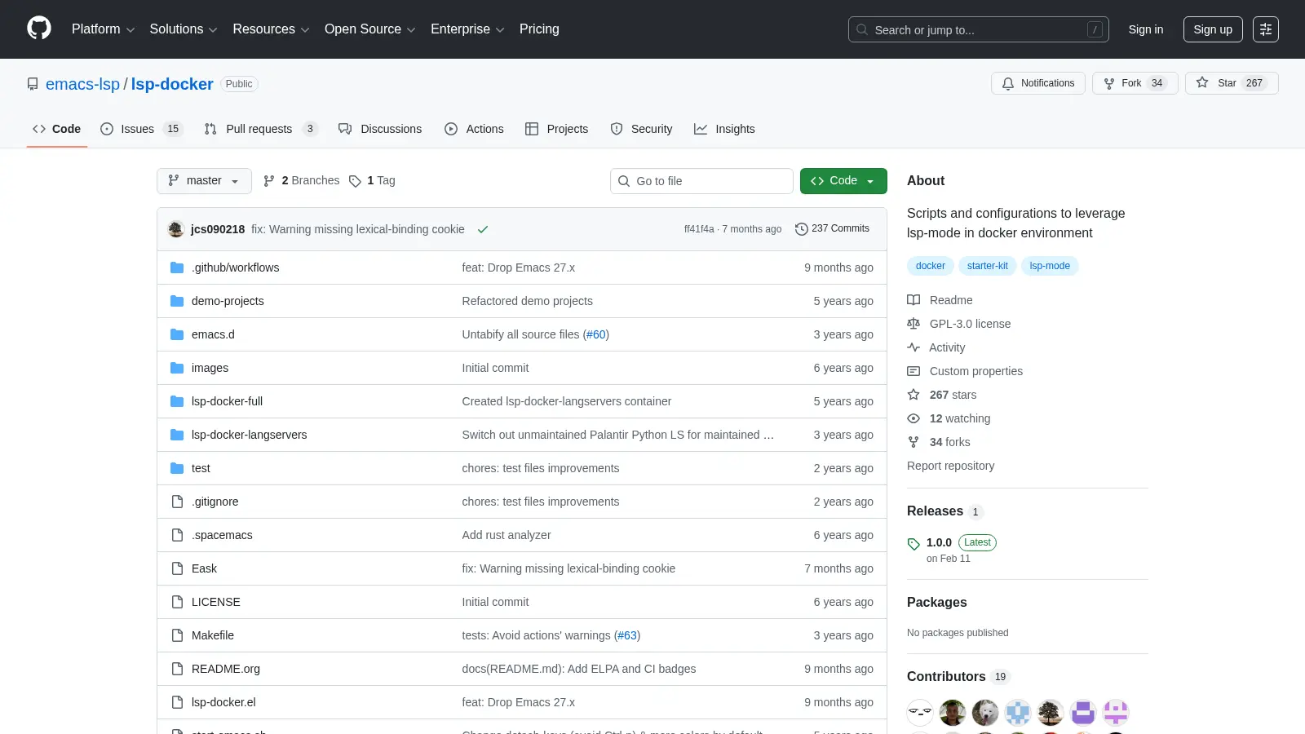Click the fork icon beside 34 forks
The height and width of the screenshot is (734, 1305).
pyautogui.click(x=913, y=442)
